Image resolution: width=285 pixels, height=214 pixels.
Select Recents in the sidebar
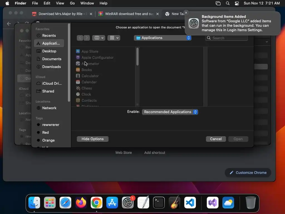[49, 35]
